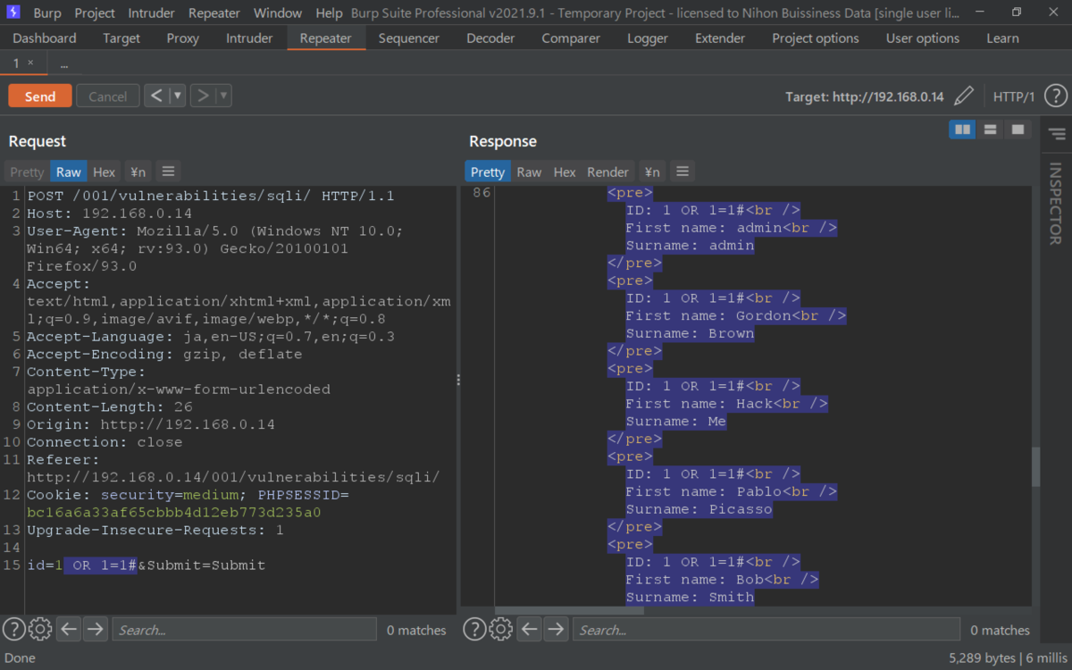This screenshot has height=670, width=1072.
Task: Switch Request view to Raw
Action: coord(69,172)
